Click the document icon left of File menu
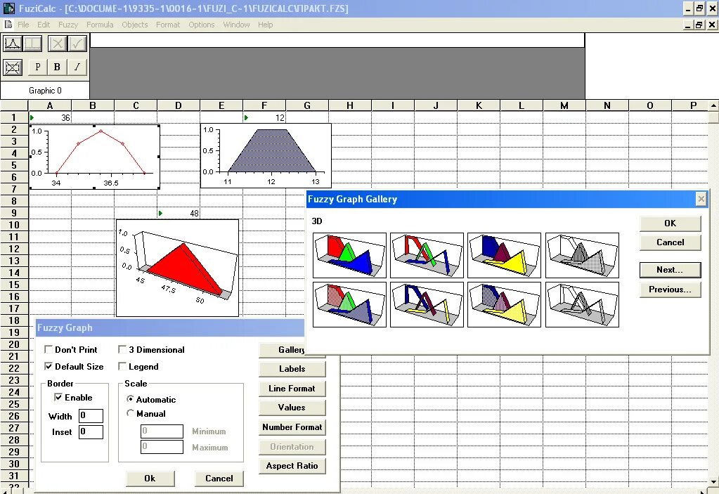Viewport: 719px width, 494px height. 8,25
